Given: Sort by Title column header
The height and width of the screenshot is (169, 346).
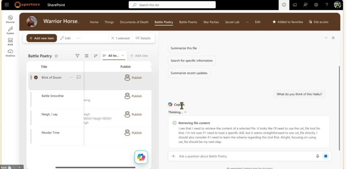Looking at the screenshot, I should click(44, 67).
